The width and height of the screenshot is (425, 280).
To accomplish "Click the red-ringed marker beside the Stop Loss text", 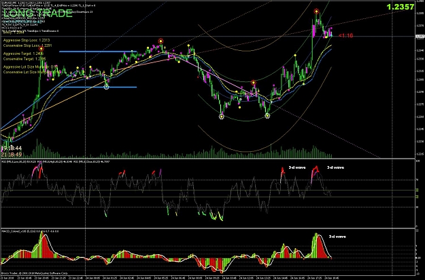I will 41,49.
